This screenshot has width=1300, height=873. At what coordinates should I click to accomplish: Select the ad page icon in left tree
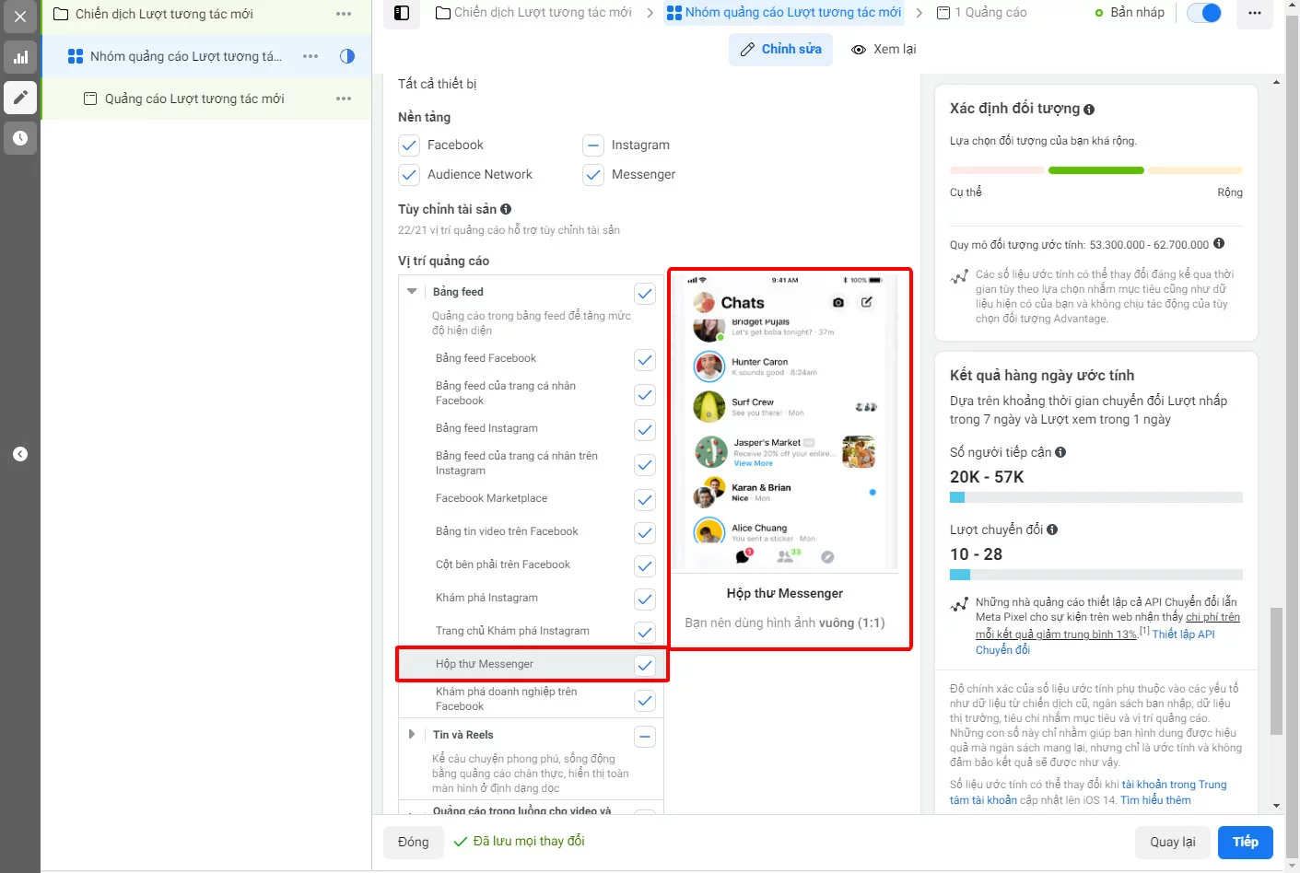(90, 99)
